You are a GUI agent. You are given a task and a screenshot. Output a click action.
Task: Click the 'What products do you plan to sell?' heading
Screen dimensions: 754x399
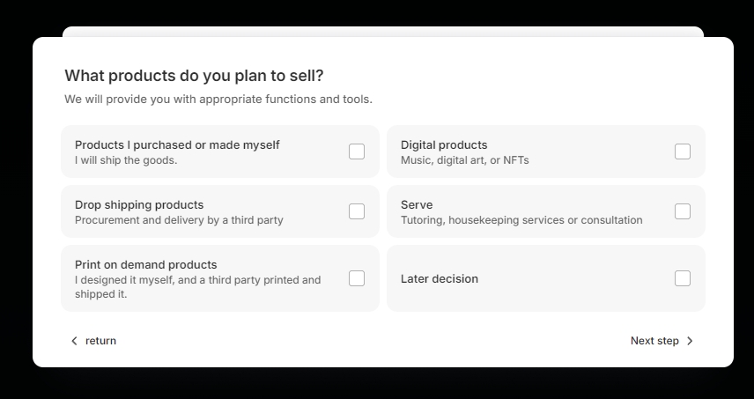coord(194,76)
